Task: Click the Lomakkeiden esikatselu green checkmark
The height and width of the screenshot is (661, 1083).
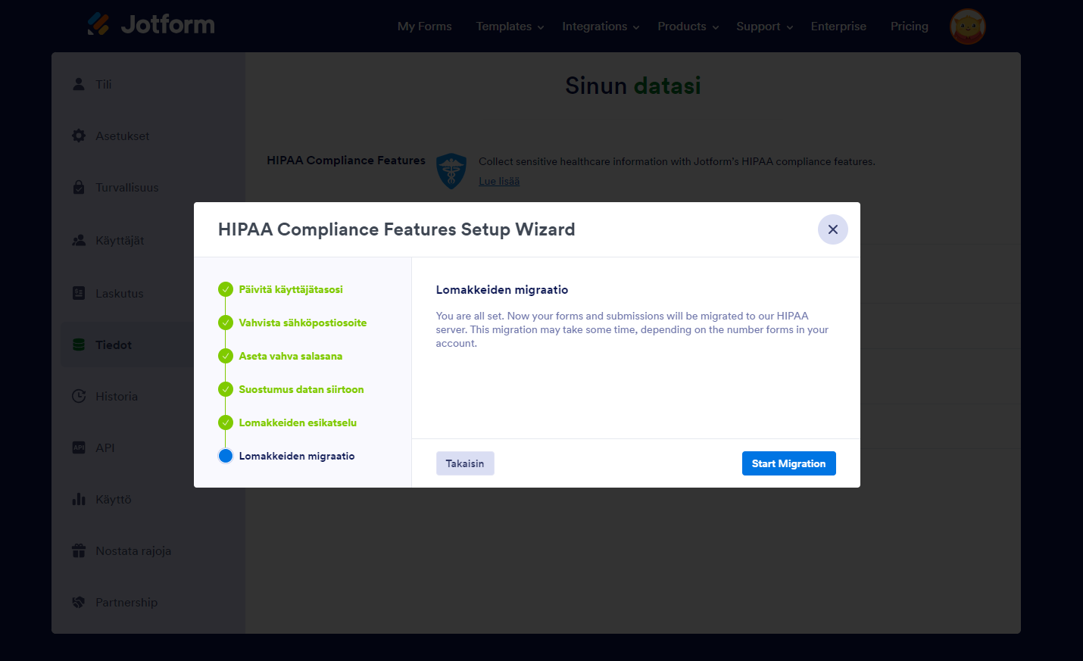Action: click(x=226, y=422)
